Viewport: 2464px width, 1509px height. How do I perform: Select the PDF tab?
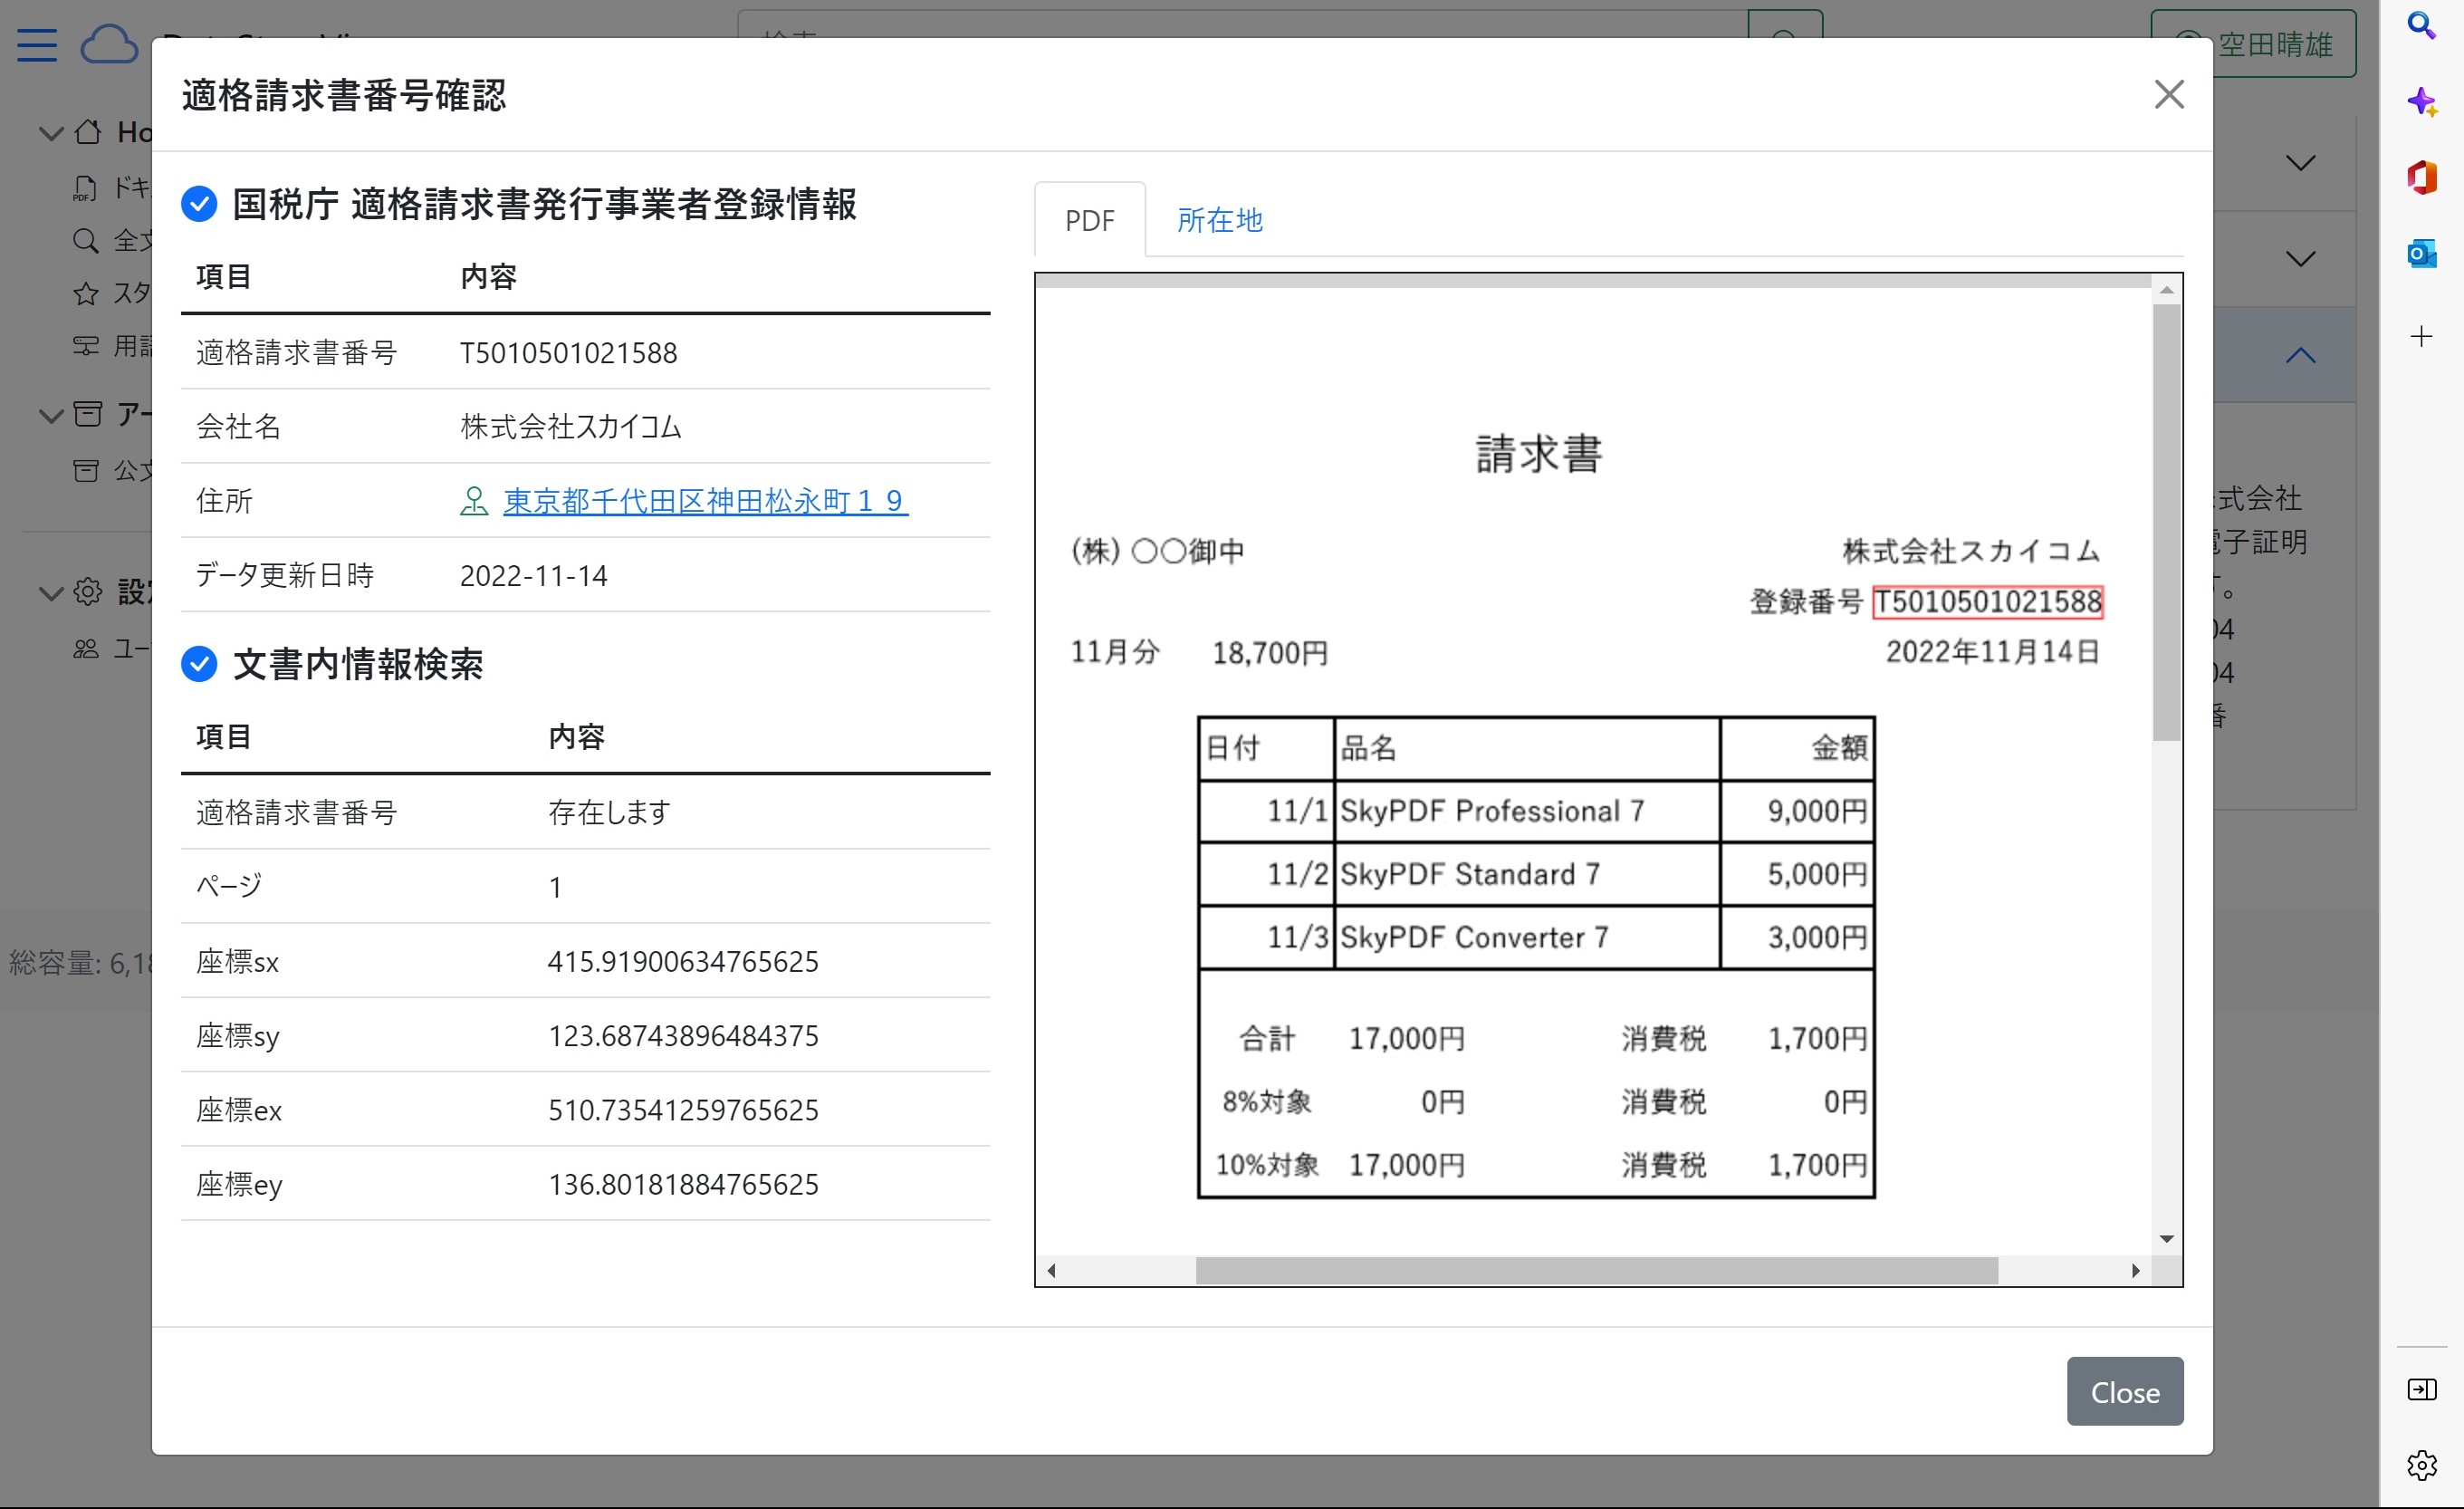(x=1089, y=220)
